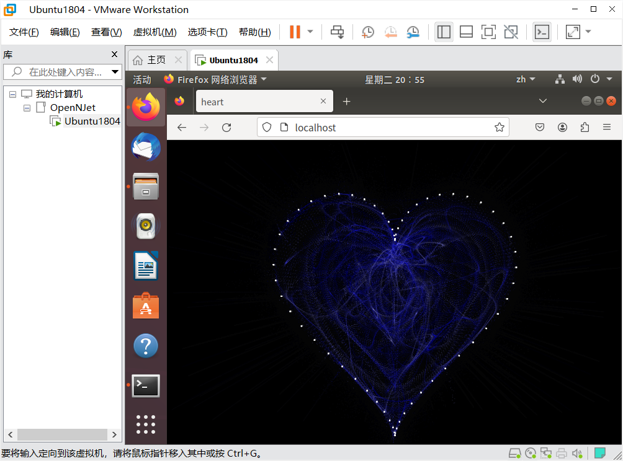Close the Ubuntu1804 VM tab
Viewport: 623px width, 461px height.
point(269,60)
